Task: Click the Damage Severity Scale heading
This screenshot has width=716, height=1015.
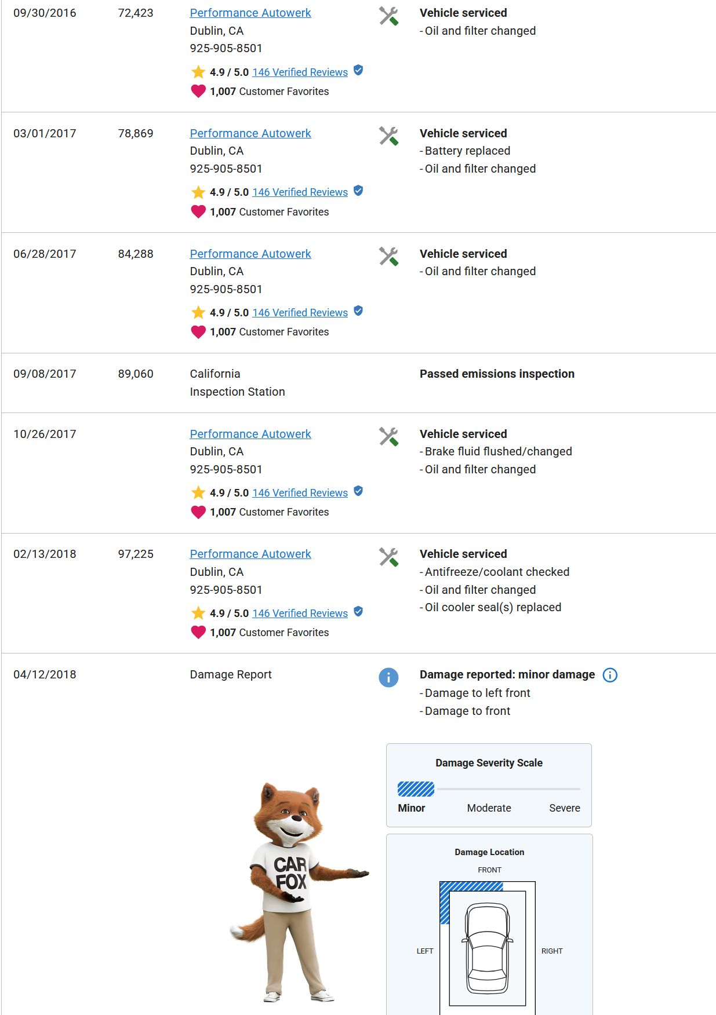Action: pyautogui.click(x=489, y=763)
